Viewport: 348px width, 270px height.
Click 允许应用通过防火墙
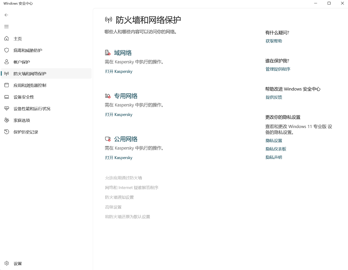124,178
